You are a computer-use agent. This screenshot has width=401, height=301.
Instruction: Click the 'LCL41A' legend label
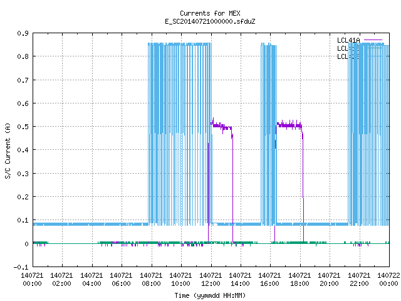point(348,40)
